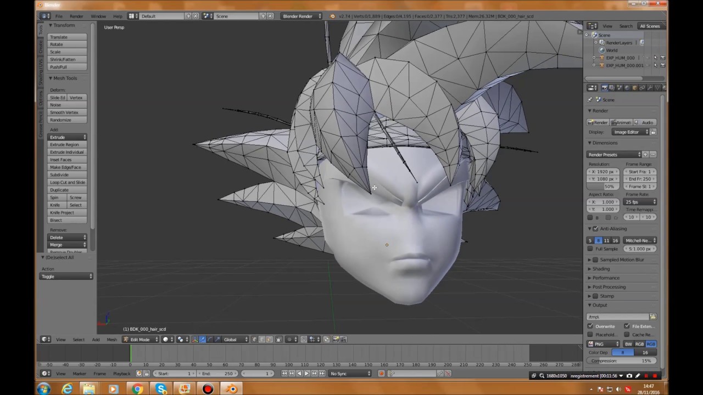Adjust the Compression 15% slider
The width and height of the screenshot is (703, 395).
(x=622, y=361)
